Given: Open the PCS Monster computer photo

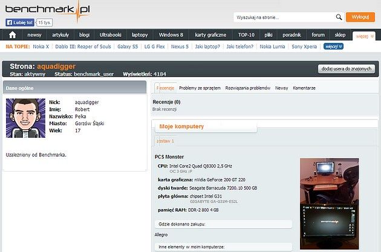Looking at the screenshot, I should tap(329, 204).
